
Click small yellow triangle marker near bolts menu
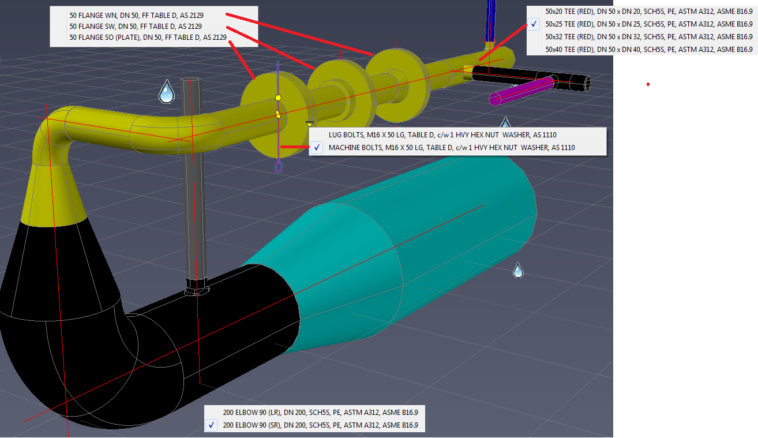tap(310, 124)
